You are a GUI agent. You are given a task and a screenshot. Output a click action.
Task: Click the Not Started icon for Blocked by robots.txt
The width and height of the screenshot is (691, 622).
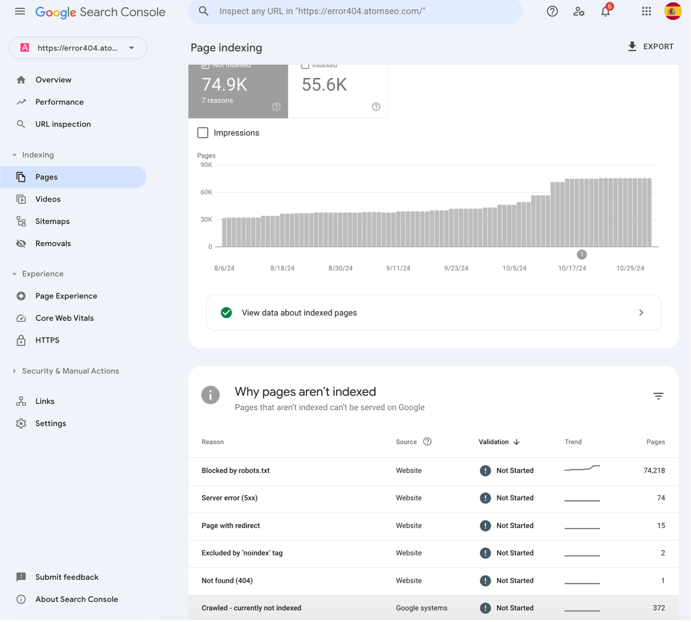pyautogui.click(x=485, y=471)
